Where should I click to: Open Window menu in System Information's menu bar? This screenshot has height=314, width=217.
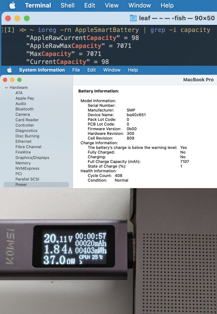click(x=112, y=70)
